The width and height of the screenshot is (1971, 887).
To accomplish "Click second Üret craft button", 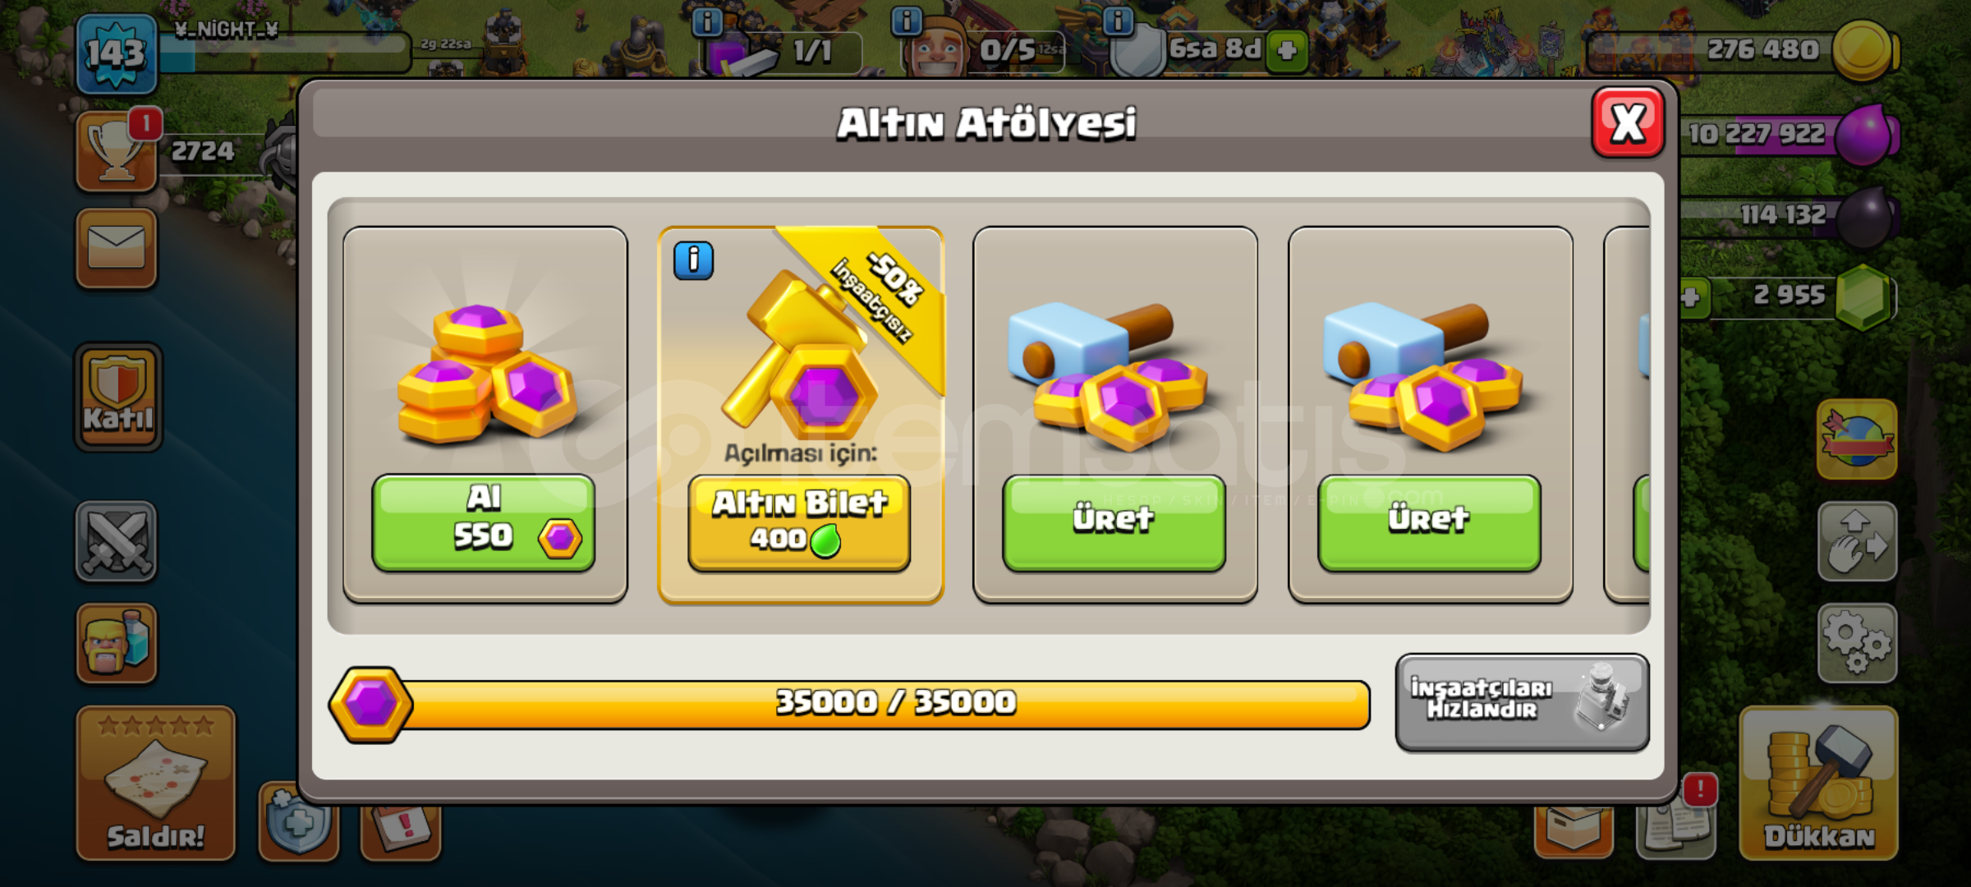I will click(1429, 522).
